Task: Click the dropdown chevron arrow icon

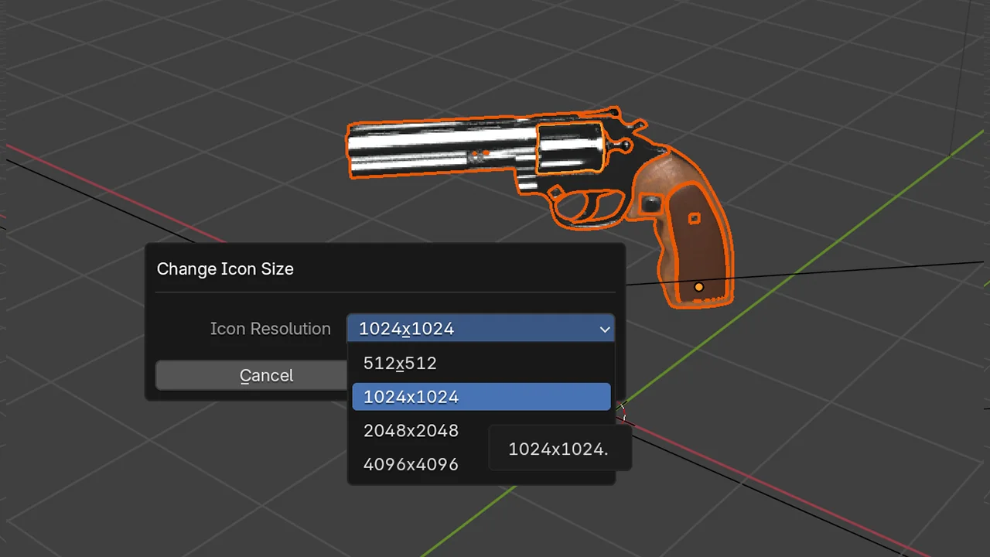Action: click(x=604, y=330)
